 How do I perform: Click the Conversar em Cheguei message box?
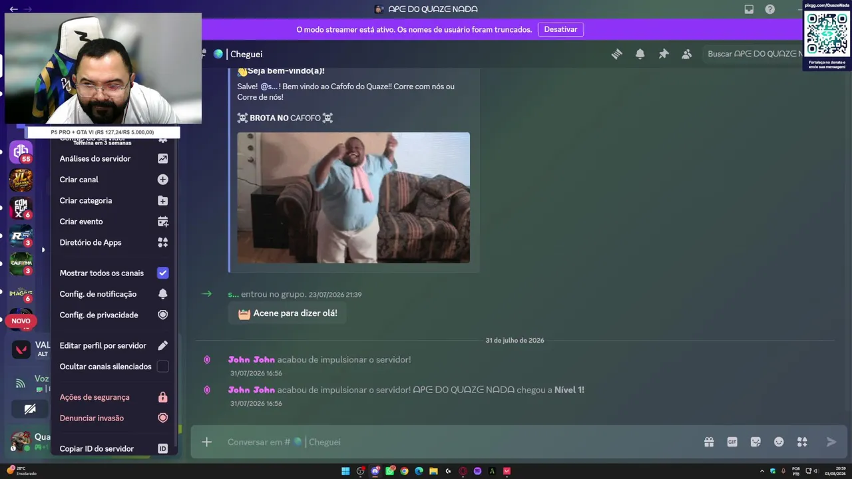coord(459,442)
